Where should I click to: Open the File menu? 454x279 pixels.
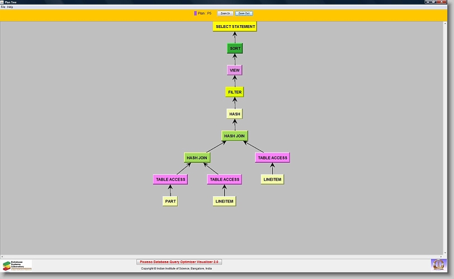pos(3,7)
